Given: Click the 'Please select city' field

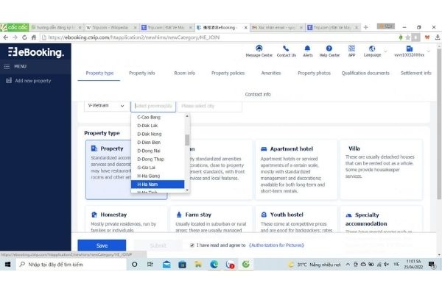Looking at the screenshot, I should coord(209,106).
